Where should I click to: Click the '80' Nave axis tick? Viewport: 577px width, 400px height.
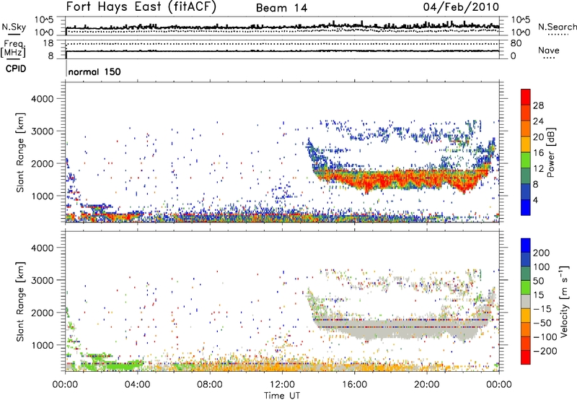(516, 43)
